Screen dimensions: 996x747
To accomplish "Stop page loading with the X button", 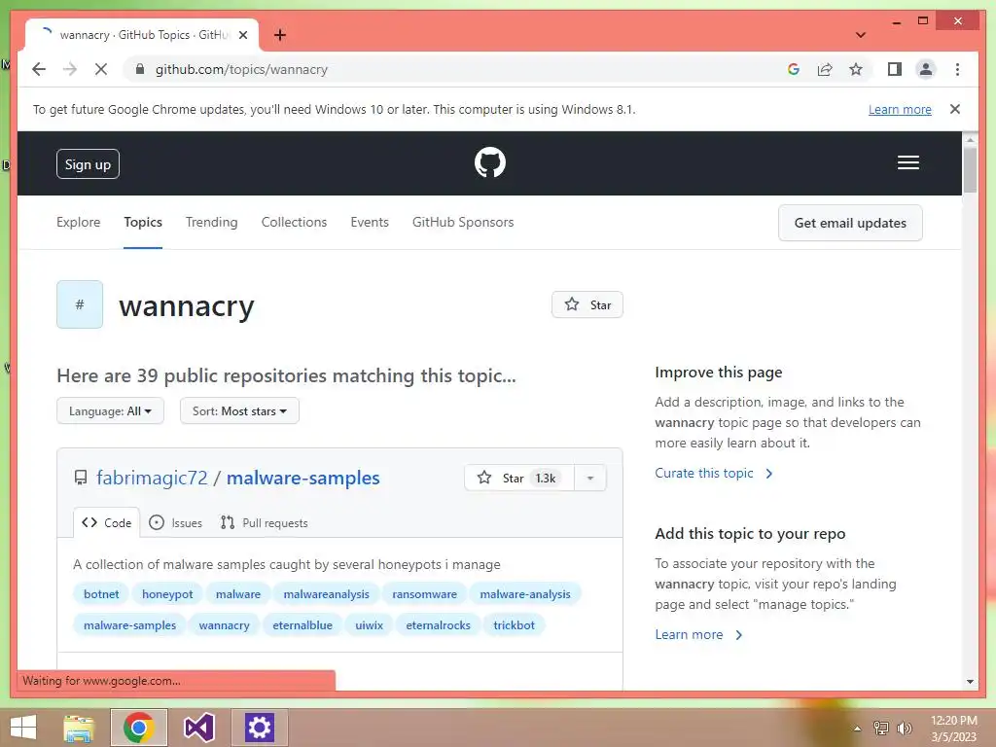I will pyautogui.click(x=101, y=69).
